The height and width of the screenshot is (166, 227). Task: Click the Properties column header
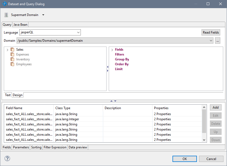click(x=177, y=108)
